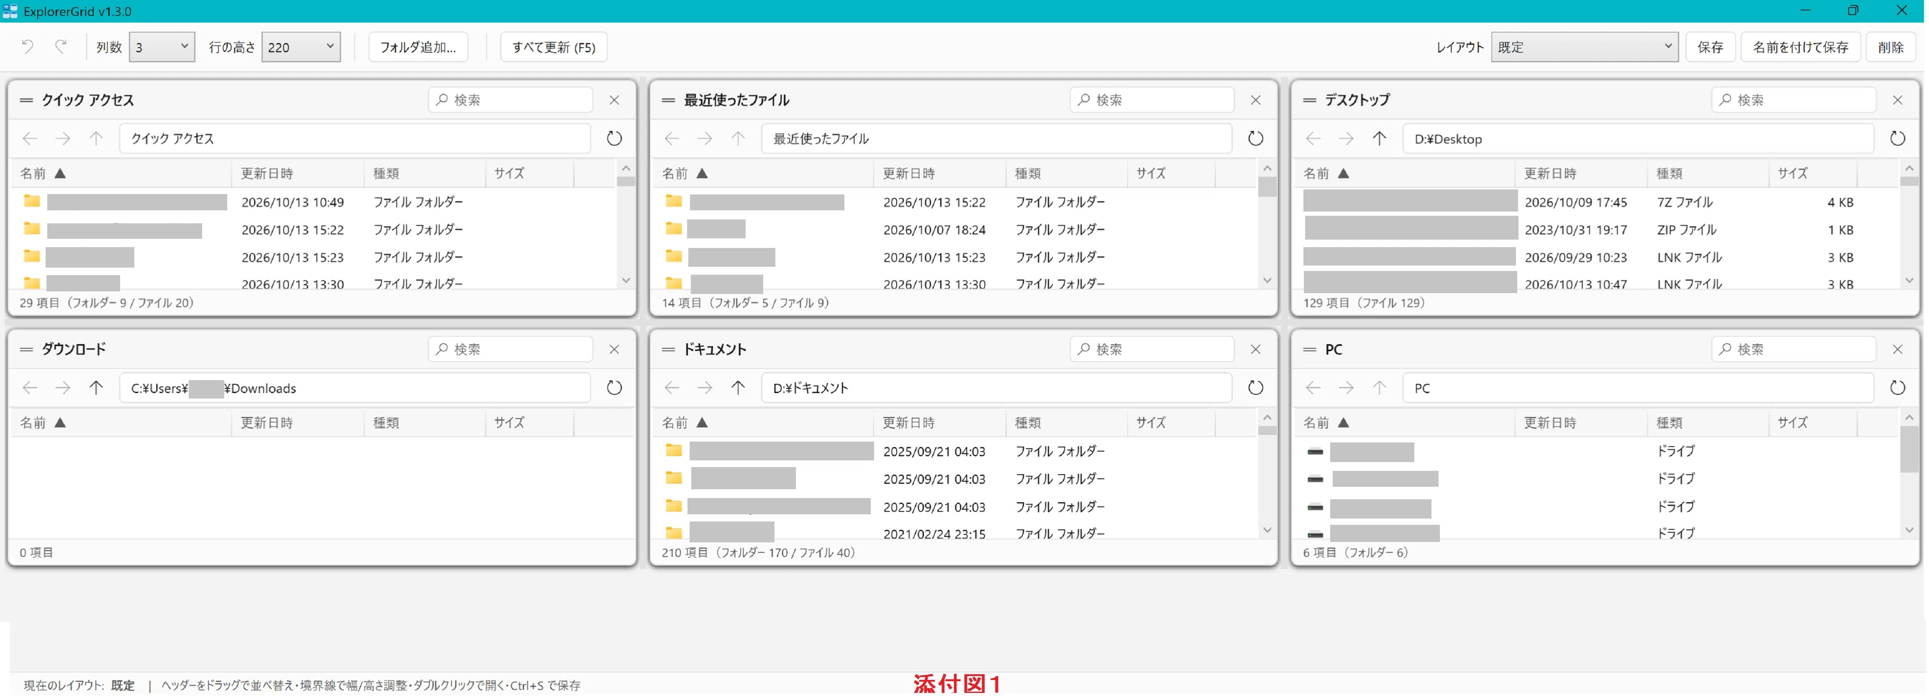The width and height of the screenshot is (1929, 700).
Task: Sort クイック アクセス pane by サイズ column
Action: tap(529, 173)
